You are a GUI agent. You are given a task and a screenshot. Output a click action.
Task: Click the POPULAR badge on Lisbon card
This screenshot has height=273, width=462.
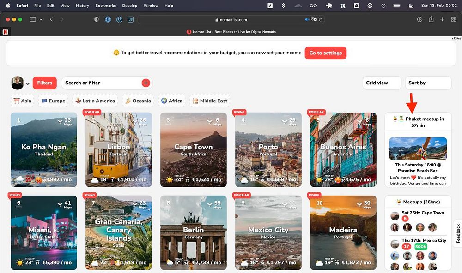(92, 112)
